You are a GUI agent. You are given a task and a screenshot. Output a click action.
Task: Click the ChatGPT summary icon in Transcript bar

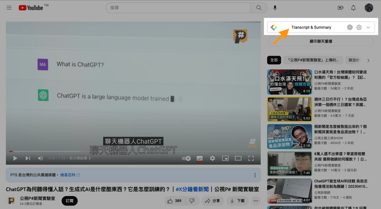pyautogui.click(x=350, y=27)
